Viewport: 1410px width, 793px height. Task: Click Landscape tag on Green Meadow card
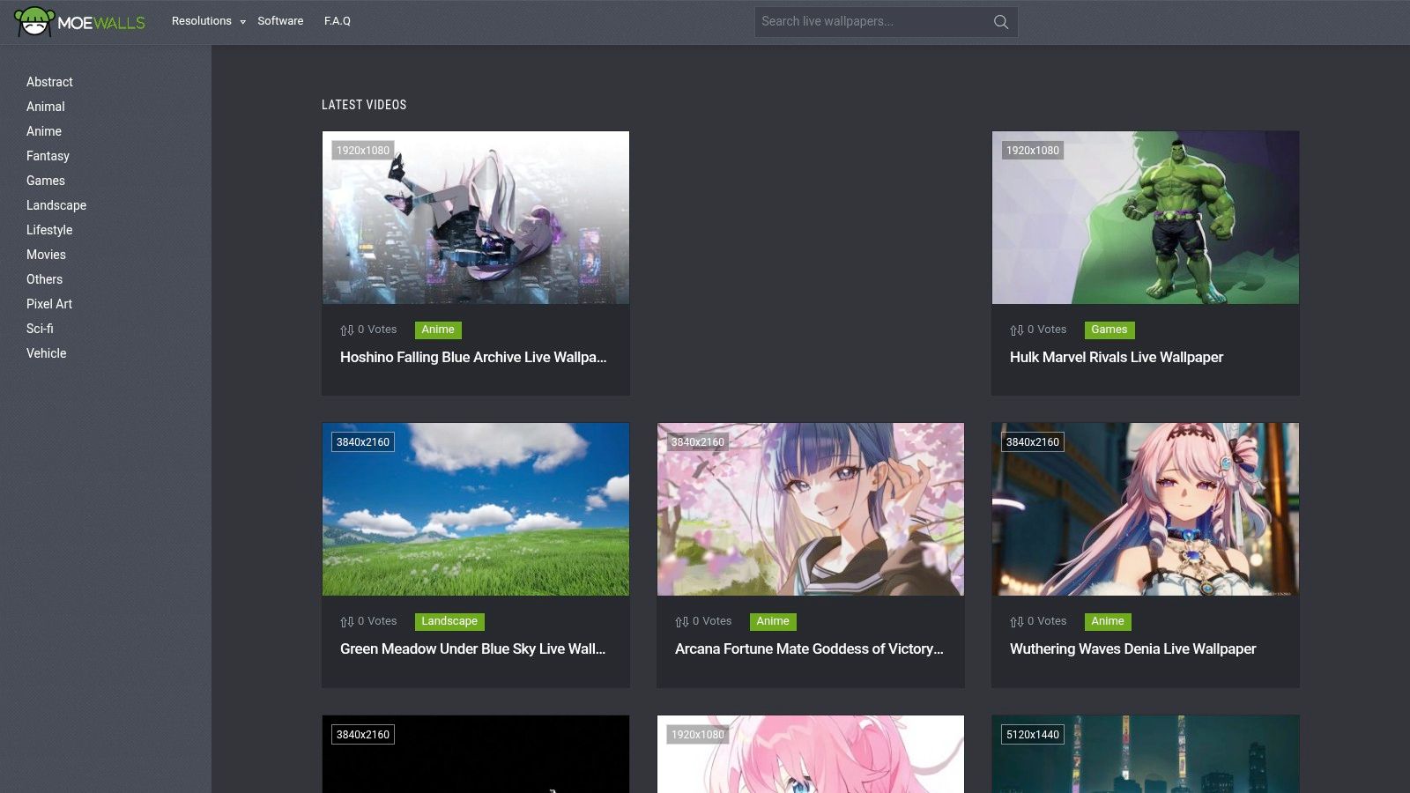449,621
